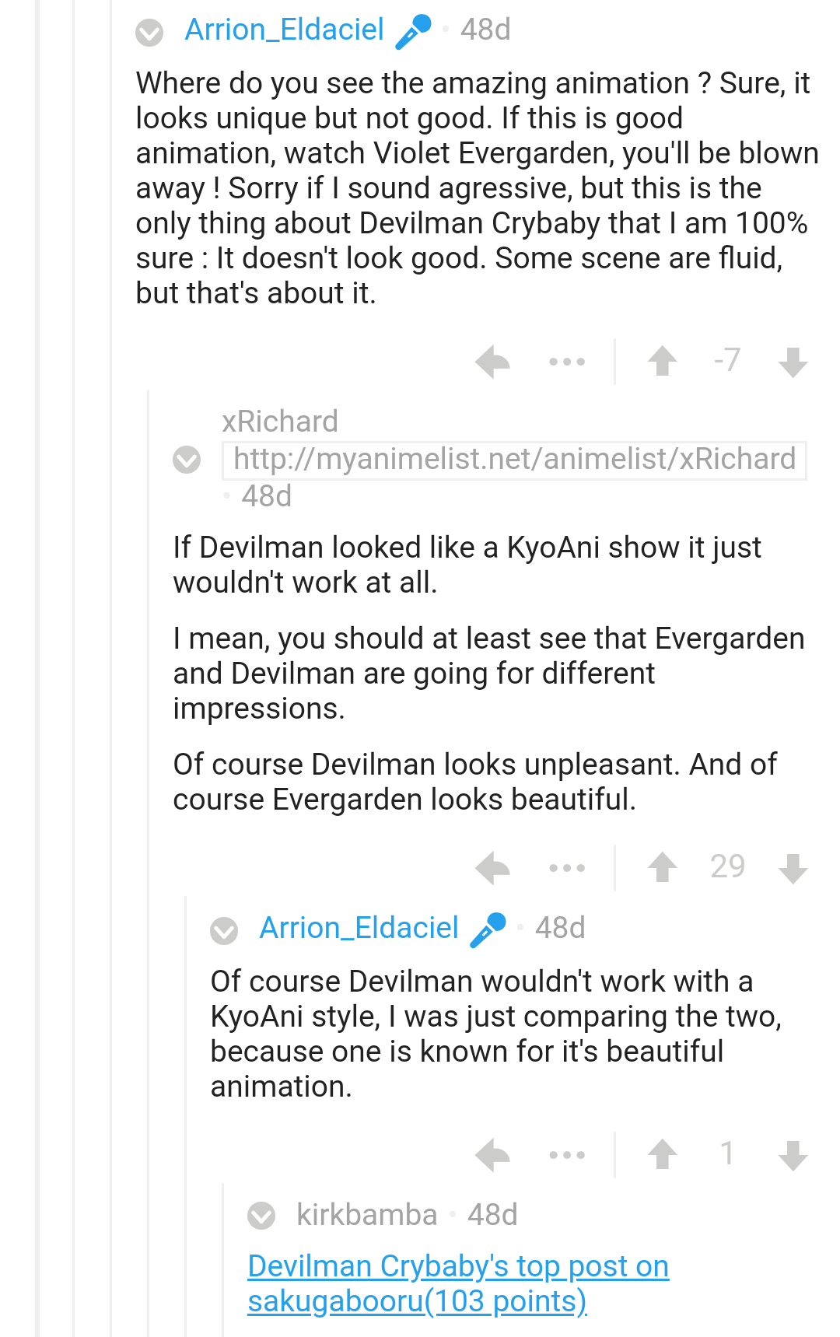Image resolution: width=840 pixels, height=1337 pixels.
Task: Reply to Arrion_Eldaciel's first comment
Action: pyautogui.click(x=492, y=362)
